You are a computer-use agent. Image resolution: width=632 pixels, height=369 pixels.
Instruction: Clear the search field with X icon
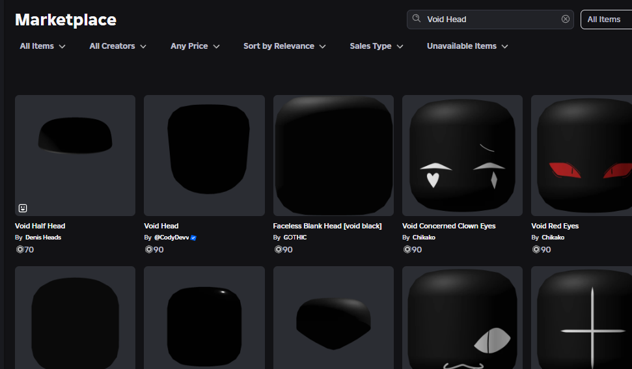pos(566,19)
